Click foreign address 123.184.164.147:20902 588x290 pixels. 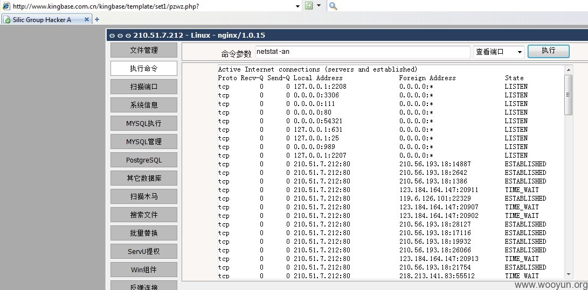pyautogui.click(x=439, y=216)
